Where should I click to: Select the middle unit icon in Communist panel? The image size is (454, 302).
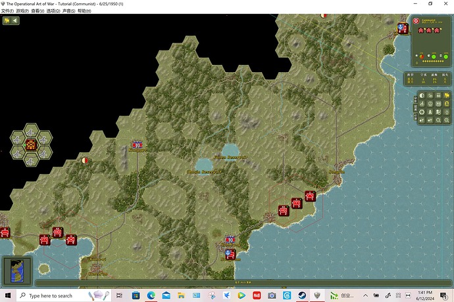pos(429,30)
